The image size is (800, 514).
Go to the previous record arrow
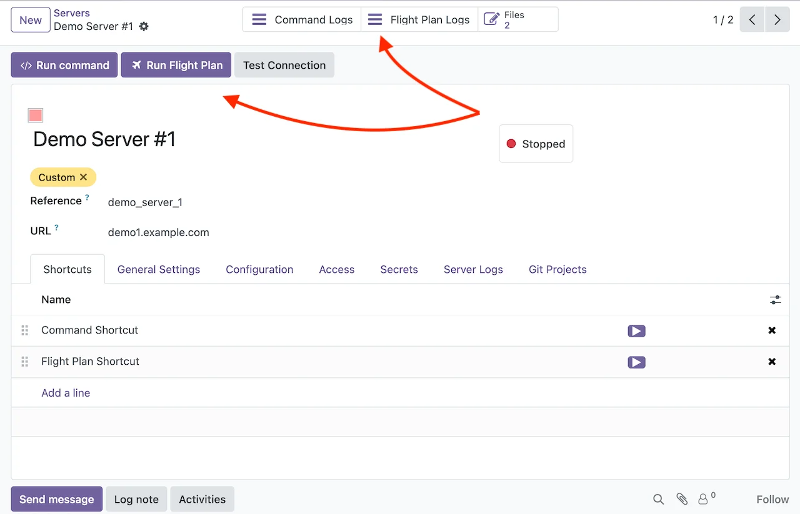[752, 20]
